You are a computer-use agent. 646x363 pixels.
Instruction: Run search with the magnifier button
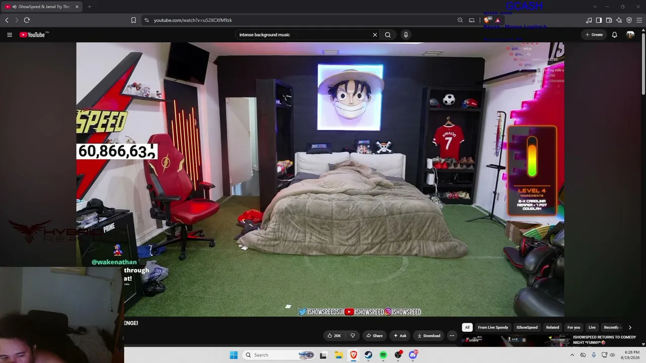[x=388, y=35]
